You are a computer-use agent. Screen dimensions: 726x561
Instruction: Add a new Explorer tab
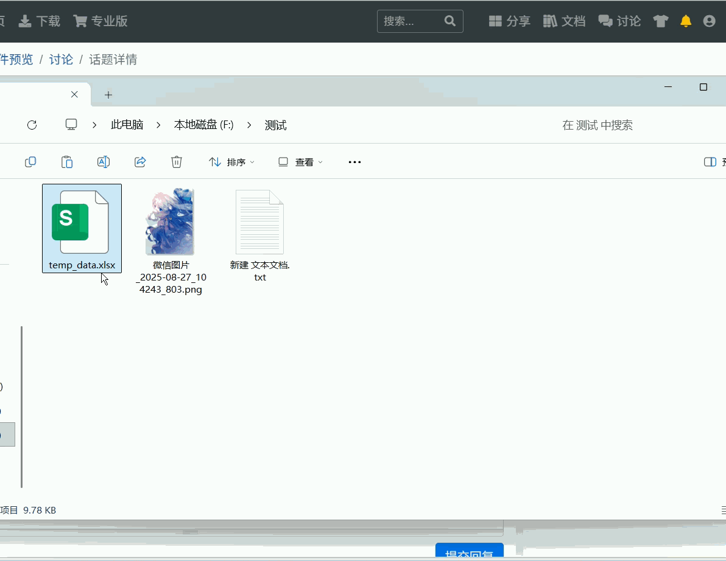point(108,95)
